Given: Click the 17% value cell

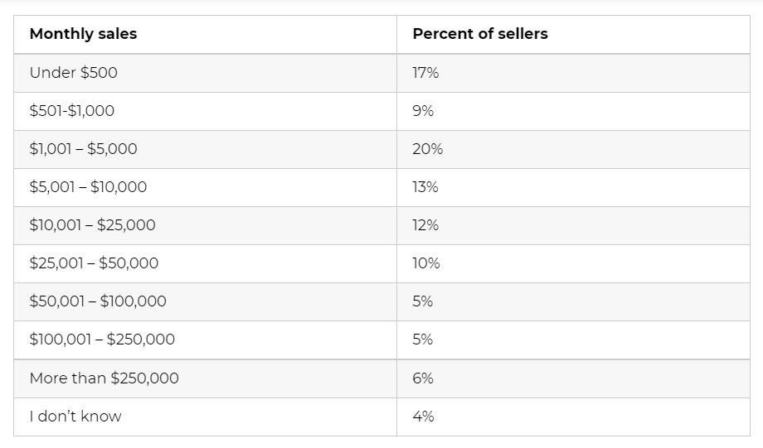Looking at the screenshot, I should point(425,73).
